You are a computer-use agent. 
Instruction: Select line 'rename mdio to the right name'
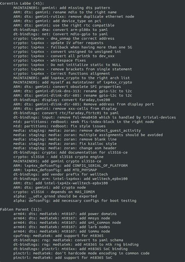click(x=65, y=12)
